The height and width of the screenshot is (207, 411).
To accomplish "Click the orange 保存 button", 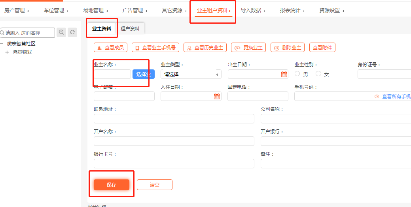I will pyautogui.click(x=112, y=185).
